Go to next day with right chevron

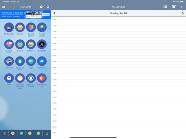(x=183, y=13)
